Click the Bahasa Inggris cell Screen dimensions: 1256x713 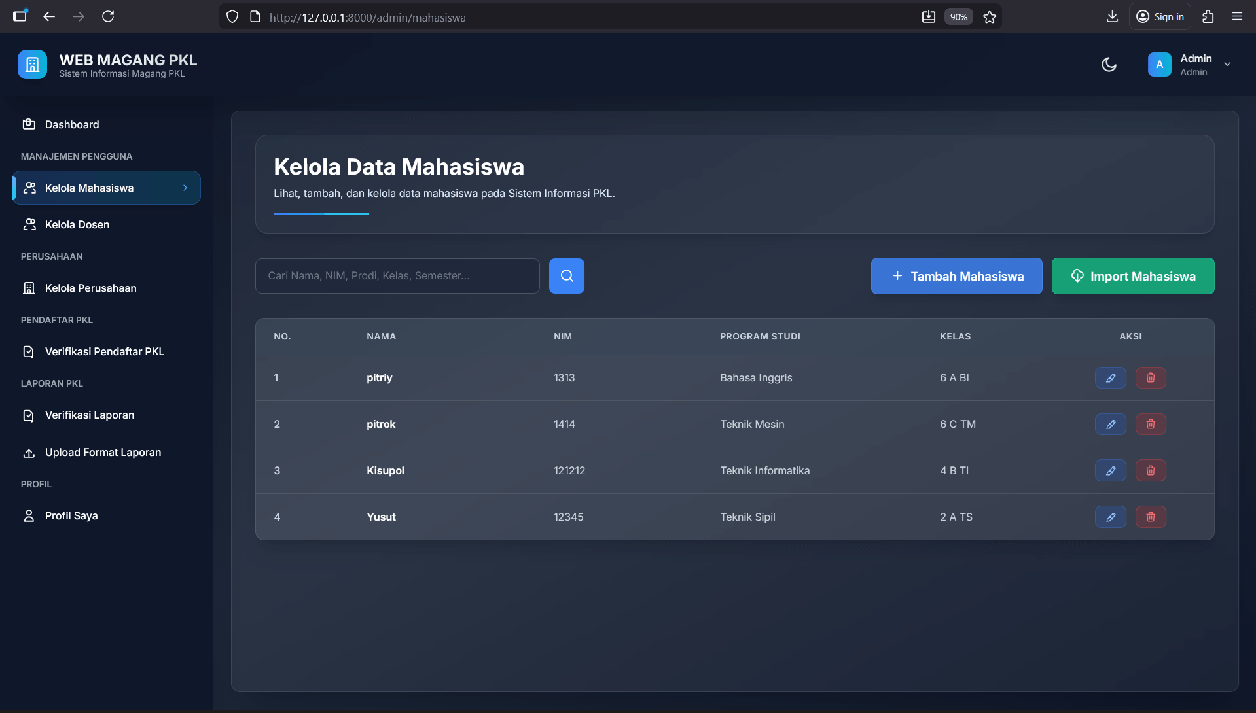(x=756, y=377)
